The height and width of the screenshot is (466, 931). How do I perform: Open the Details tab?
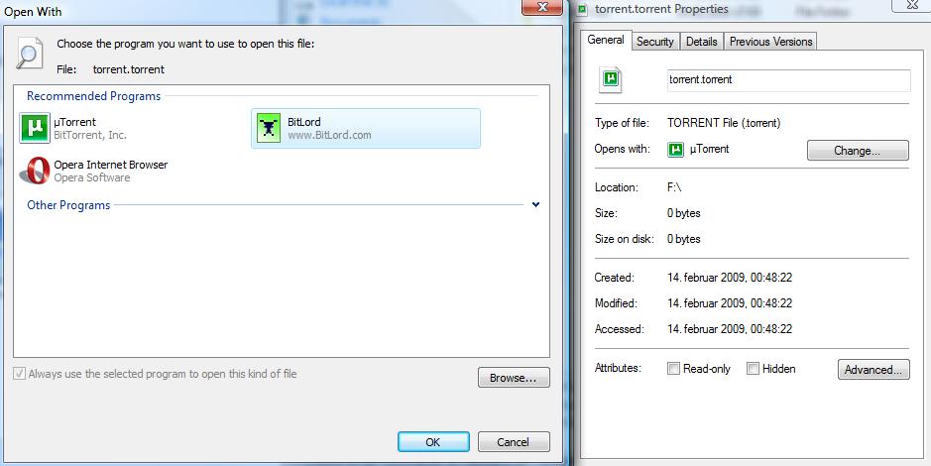tap(701, 42)
